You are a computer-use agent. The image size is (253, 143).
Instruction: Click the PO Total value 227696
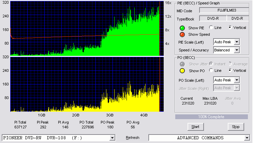[x=88, y=127]
